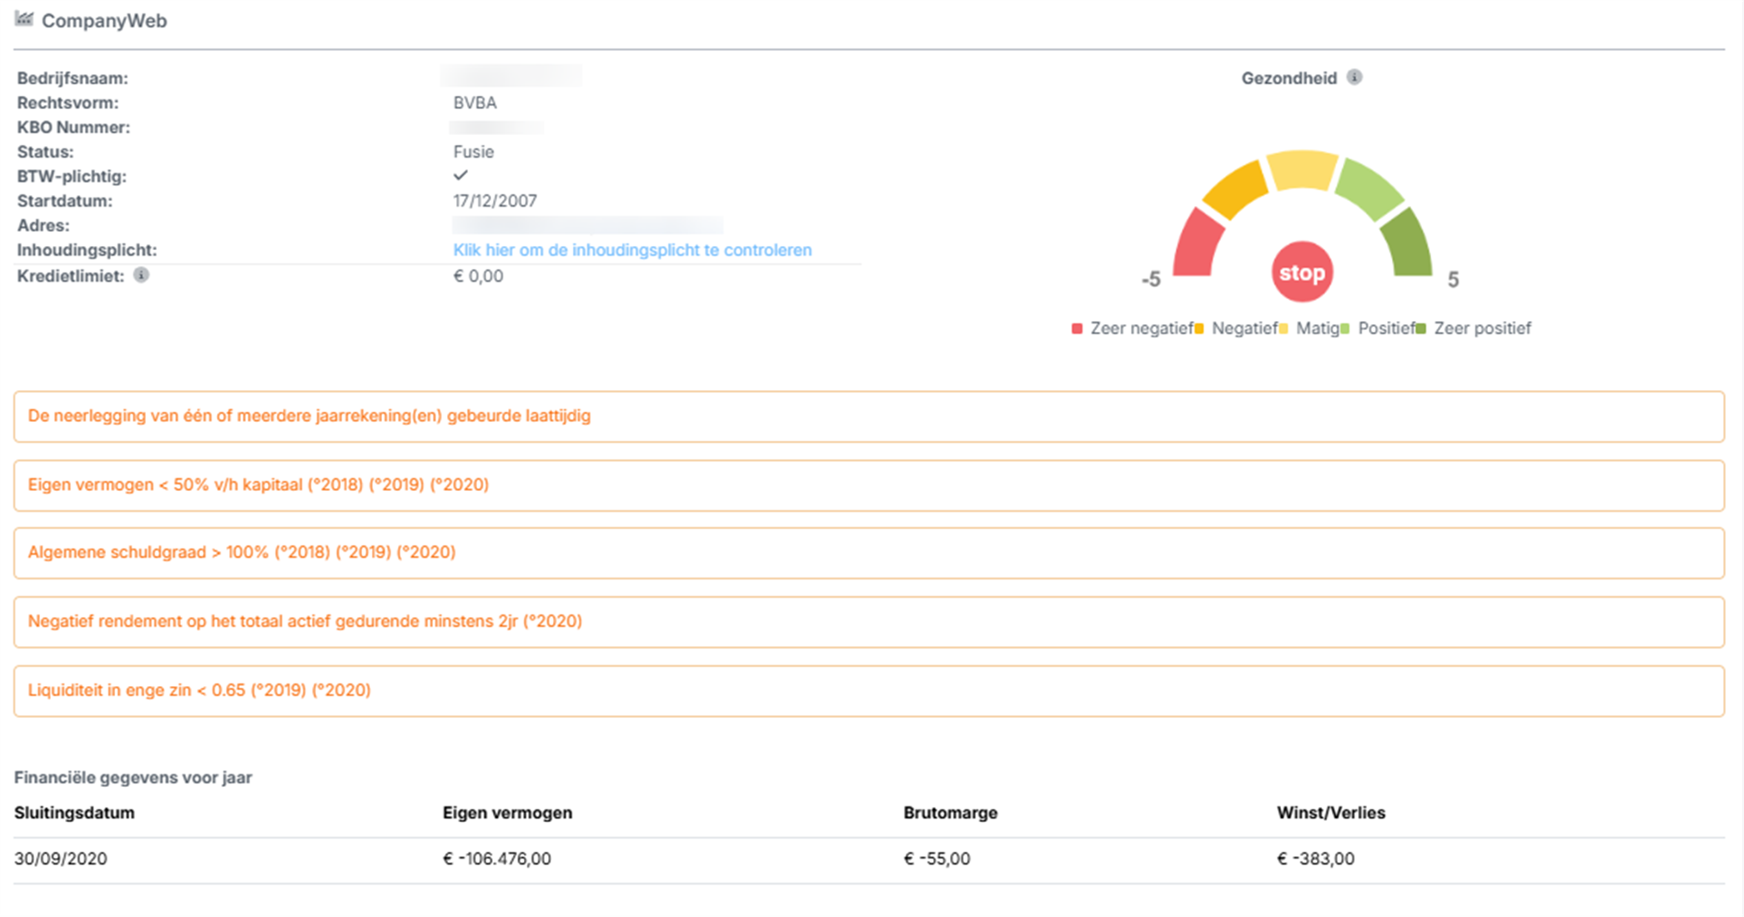Click the Positief legend item
This screenshot has height=917, width=1744.
tap(1385, 328)
